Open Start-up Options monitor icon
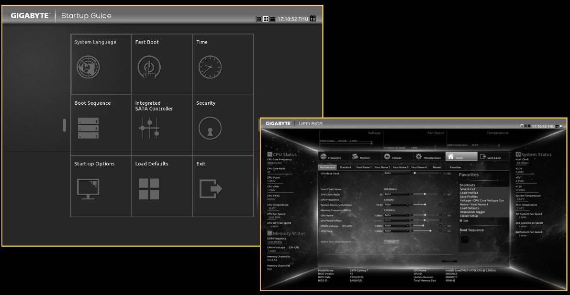 [x=88, y=188]
